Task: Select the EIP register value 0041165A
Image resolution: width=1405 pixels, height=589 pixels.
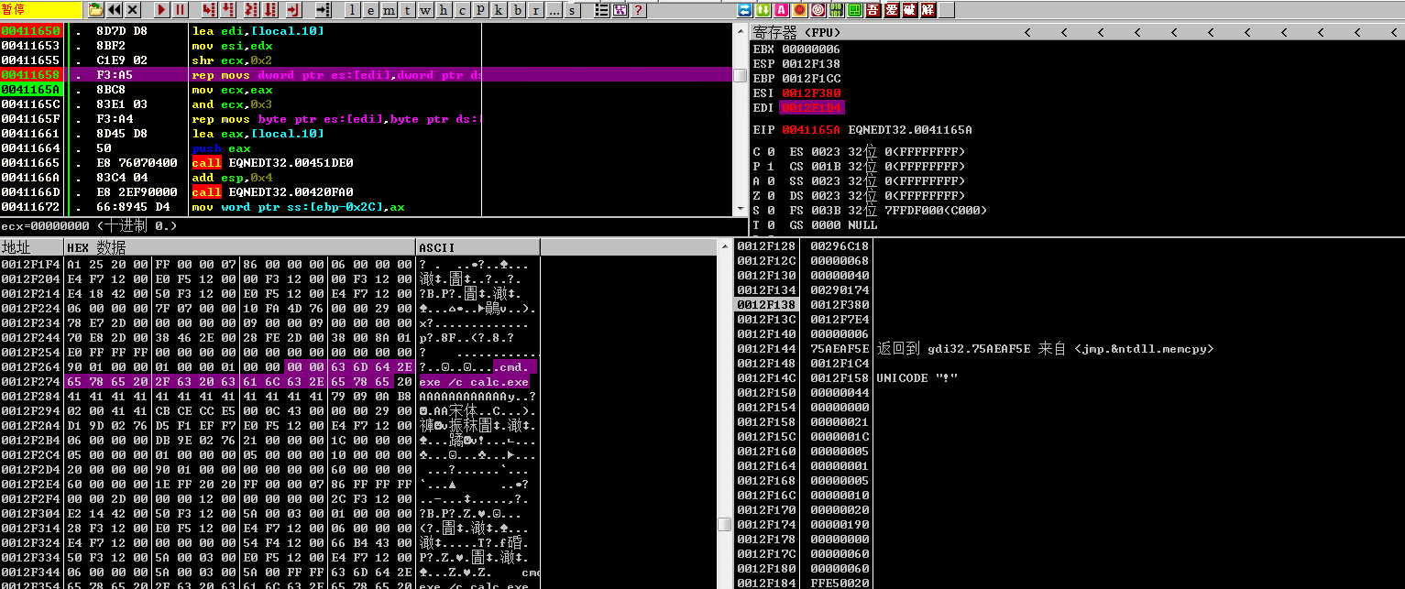Action: [811, 130]
